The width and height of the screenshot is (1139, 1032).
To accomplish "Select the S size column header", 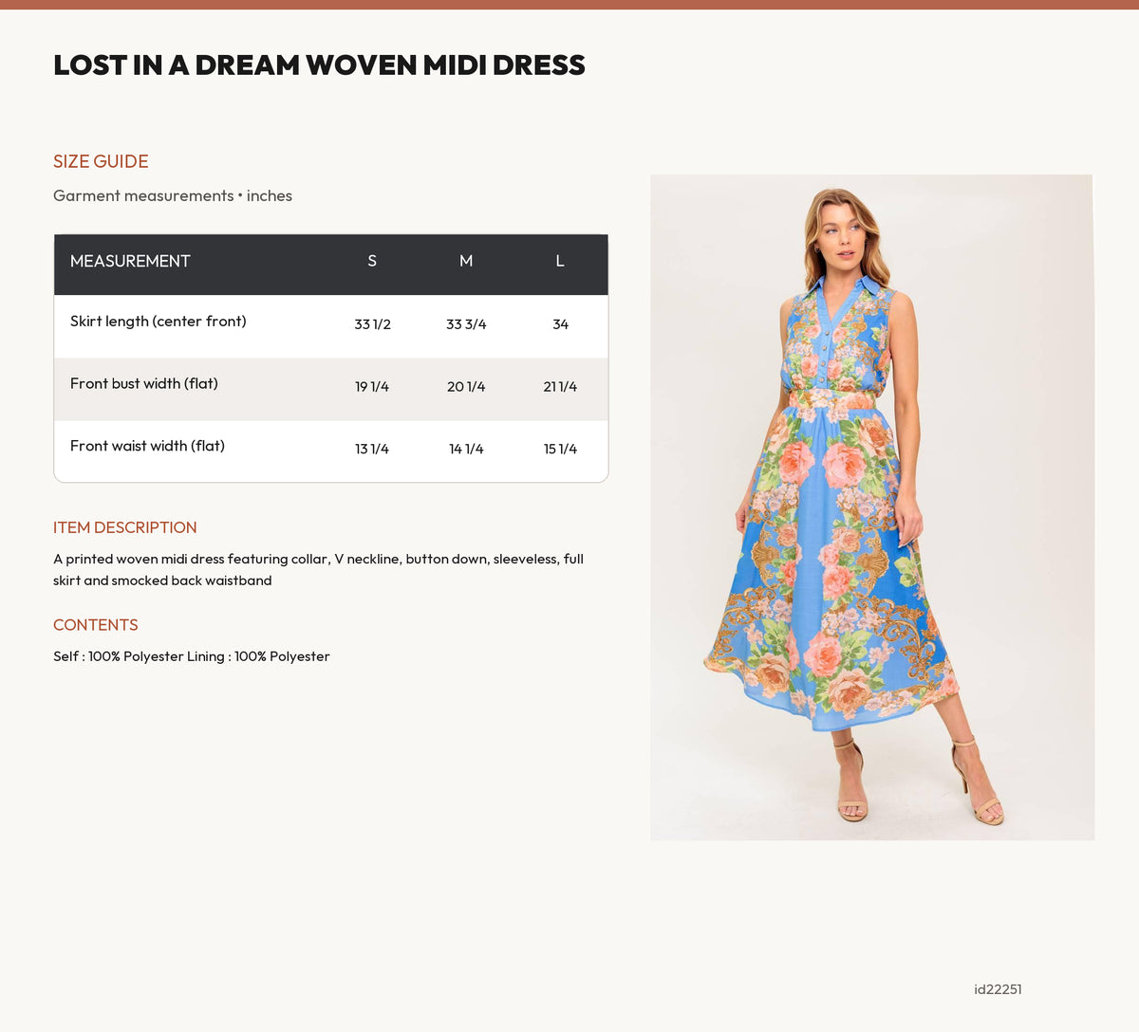I will tap(372, 261).
